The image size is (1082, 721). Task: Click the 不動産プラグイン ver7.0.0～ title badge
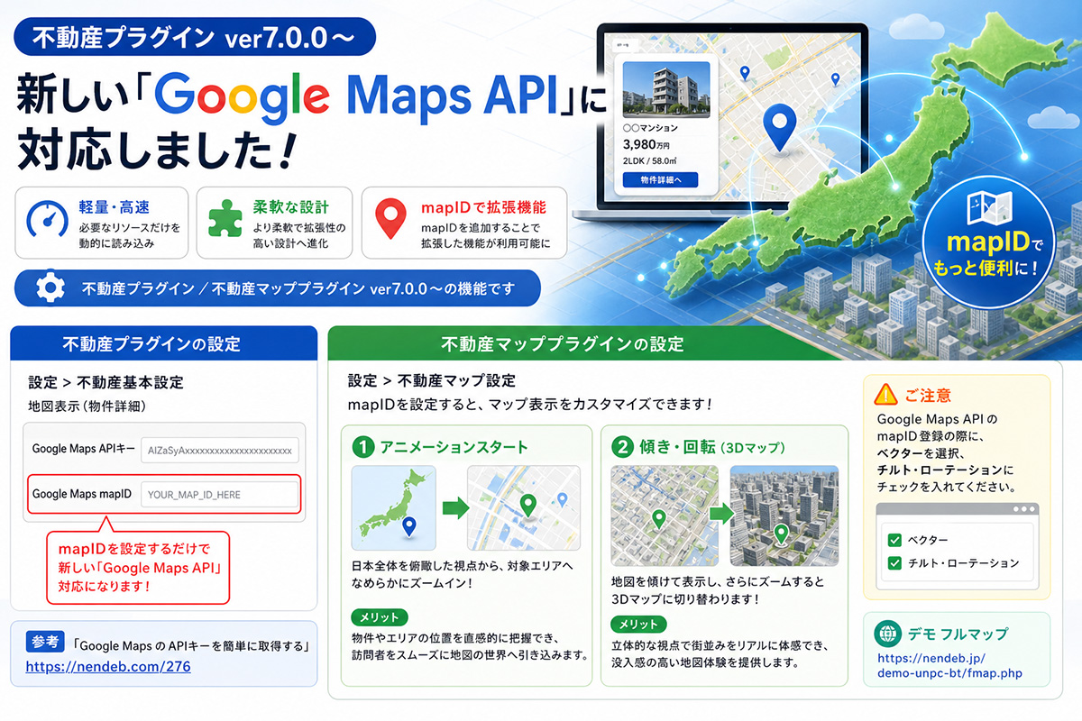[x=196, y=39]
